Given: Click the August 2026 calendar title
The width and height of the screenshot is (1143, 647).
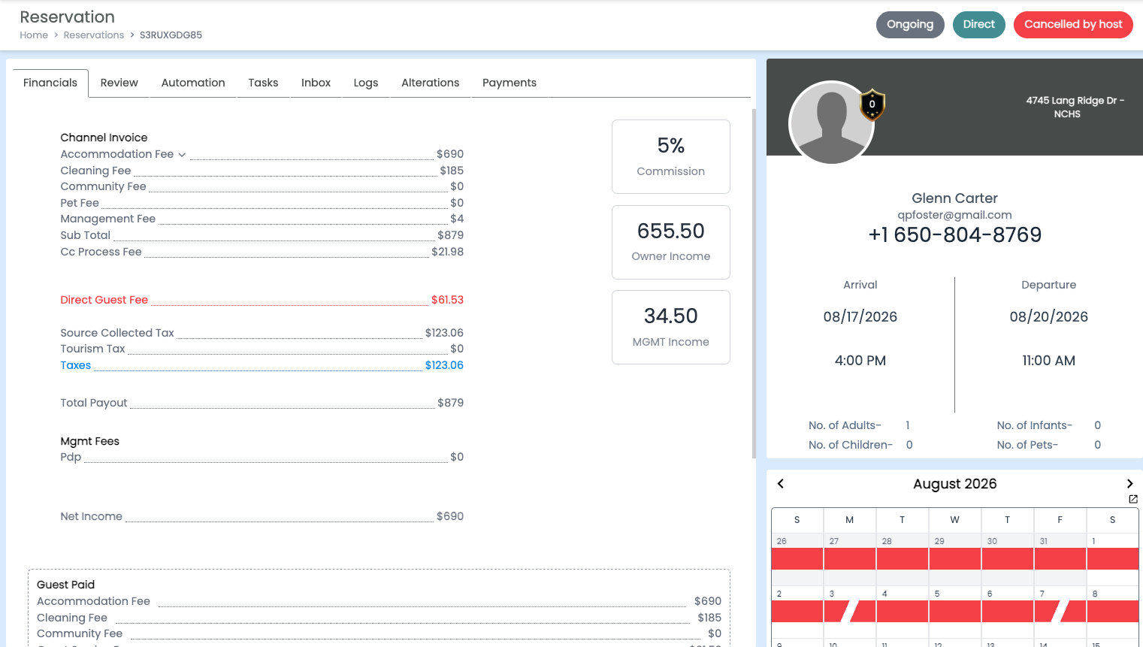Looking at the screenshot, I should point(955,484).
